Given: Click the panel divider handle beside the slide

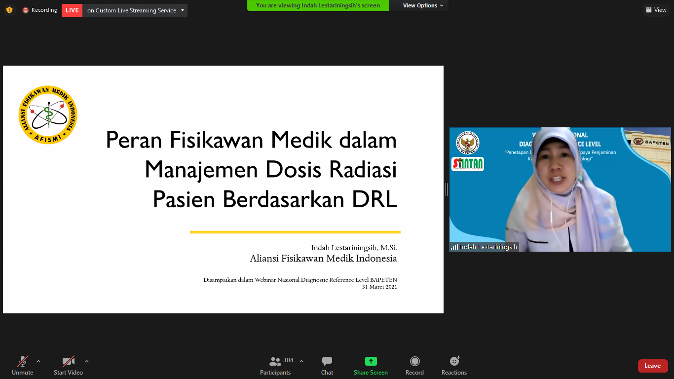Looking at the screenshot, I should pyautogui.click(x=447, y=189).
